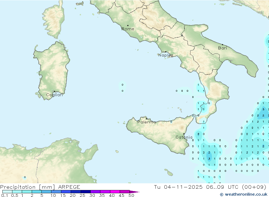Click the black dot marking Bari
This screenshot has width=269, height=197.
click(x=222, y=45)
